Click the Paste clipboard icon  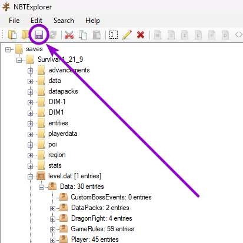click(97, 35)
